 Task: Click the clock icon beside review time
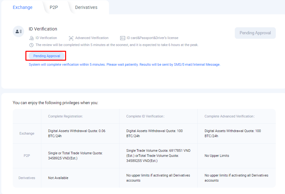coord(31,45)
